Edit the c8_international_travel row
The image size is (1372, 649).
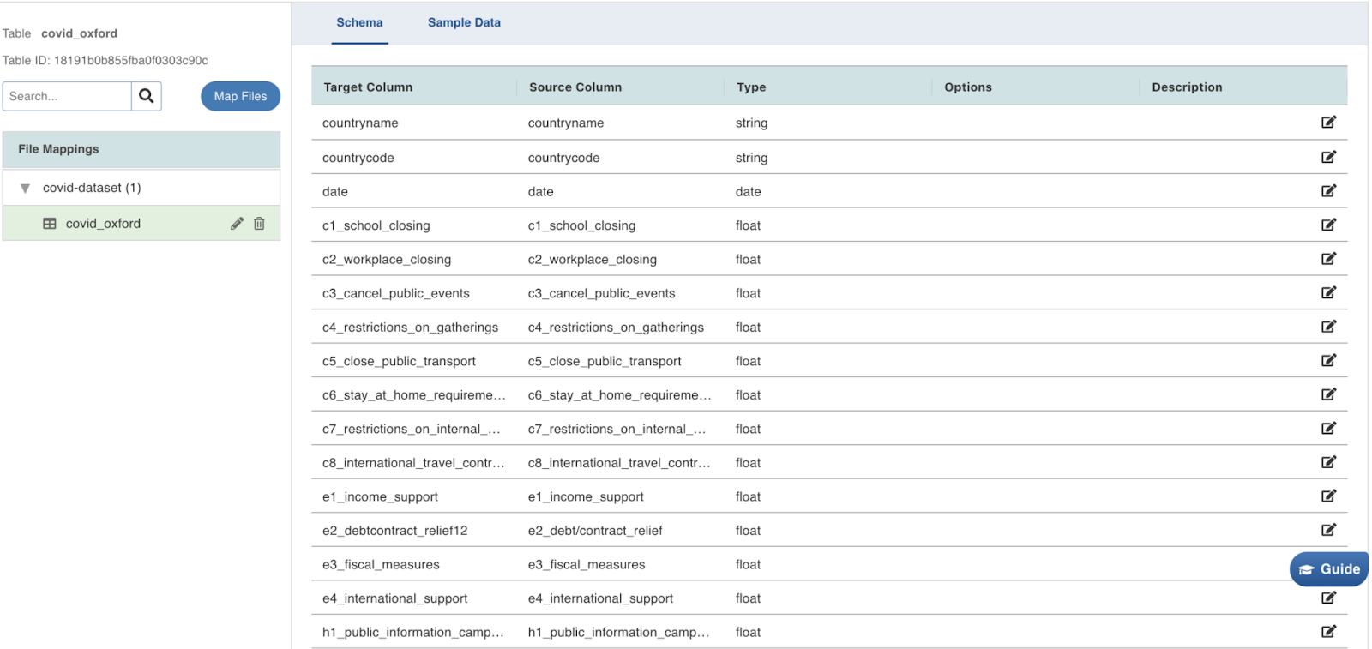1328,462
